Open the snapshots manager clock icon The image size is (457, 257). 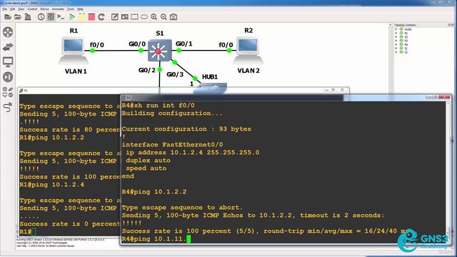[x=41, y=17]
